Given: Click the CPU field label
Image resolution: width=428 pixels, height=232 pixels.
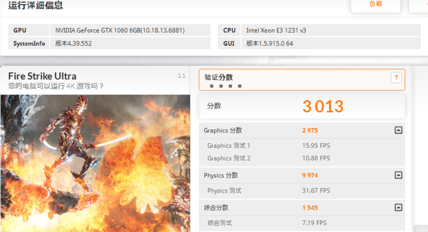Looking at the screenshot, I should (x=229, y=30).
